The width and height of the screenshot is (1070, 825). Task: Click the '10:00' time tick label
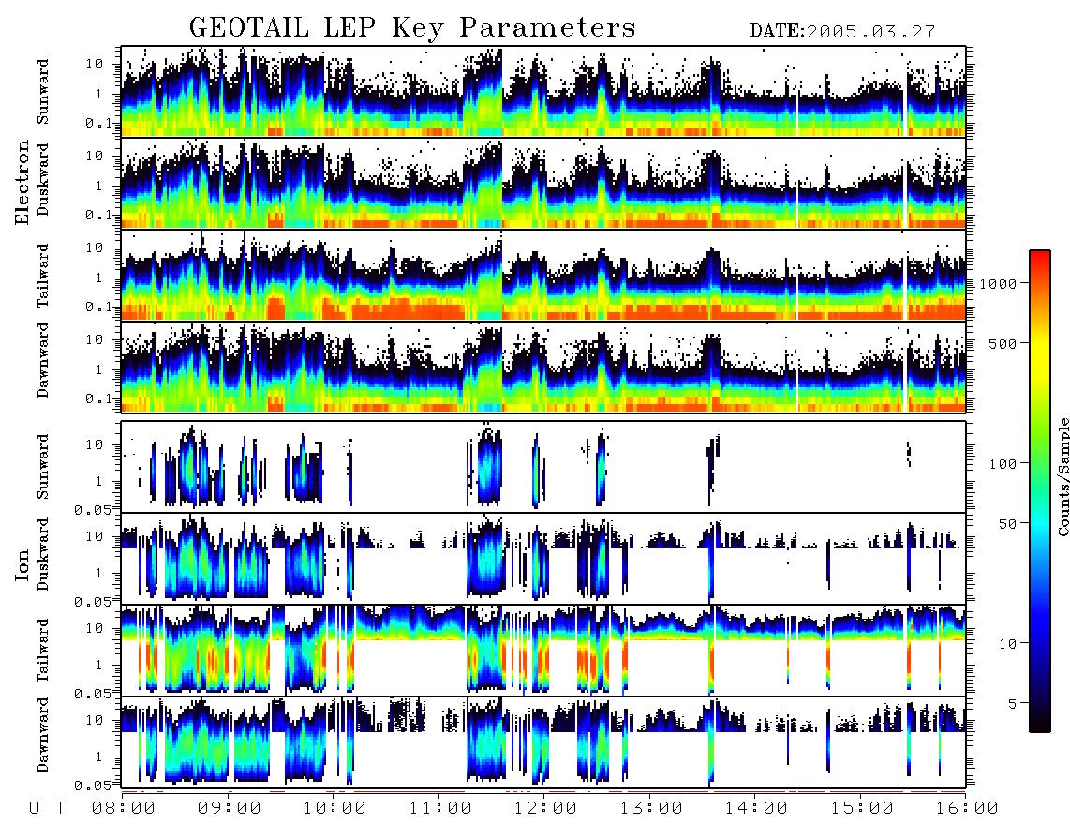pyautogui.click(x=334, y=808)
